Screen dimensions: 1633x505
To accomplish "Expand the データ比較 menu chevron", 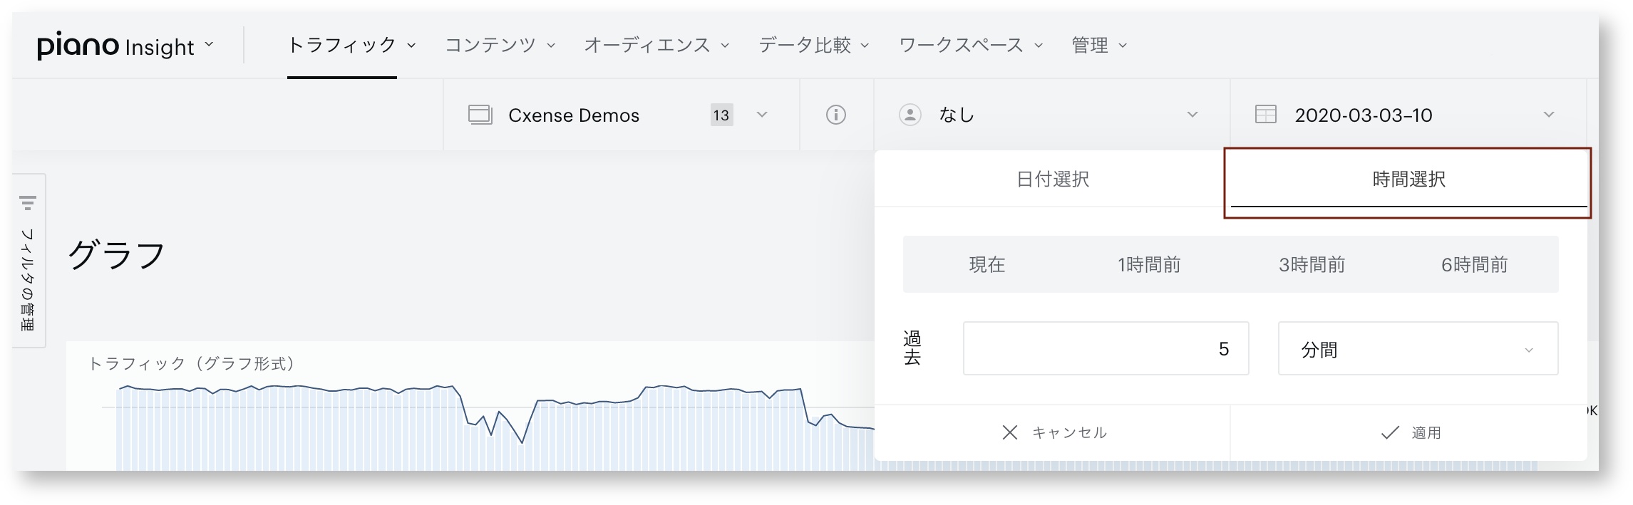I will coord(865,46).
